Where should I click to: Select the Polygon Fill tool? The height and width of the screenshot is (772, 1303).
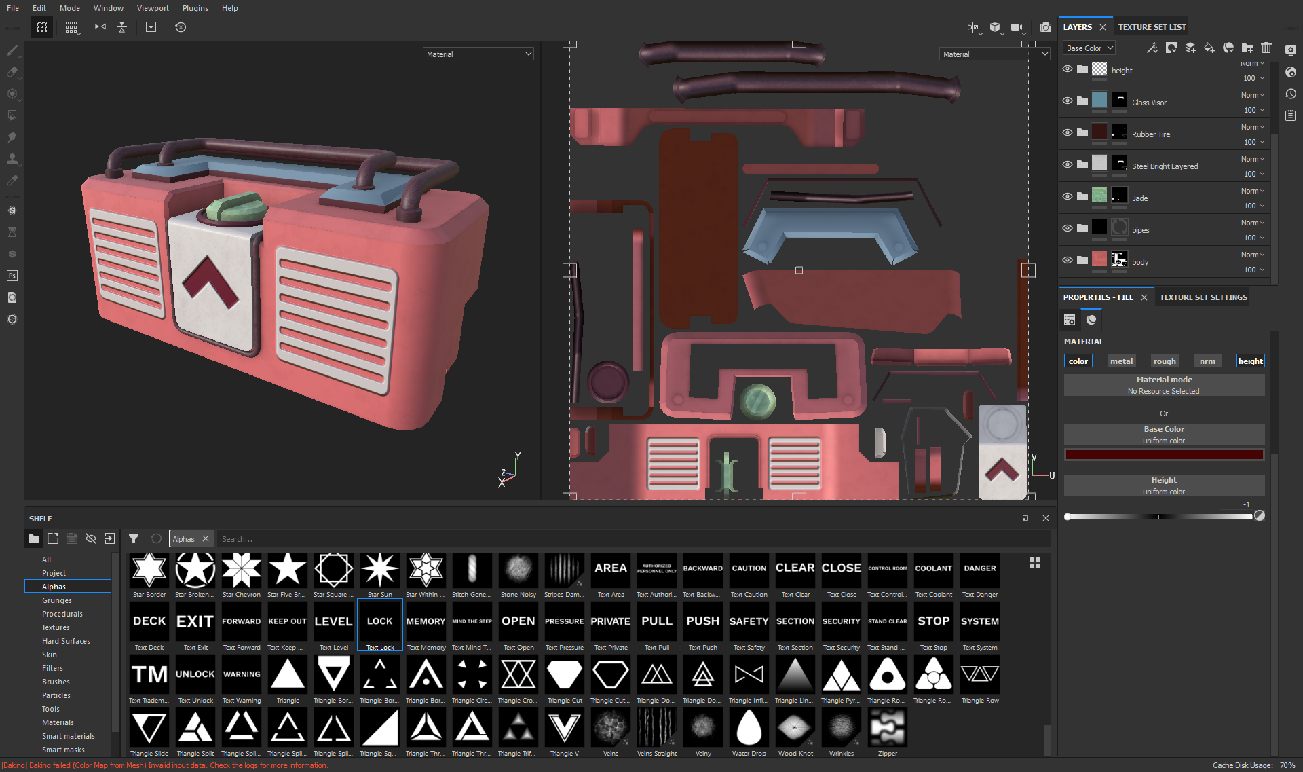12,115
